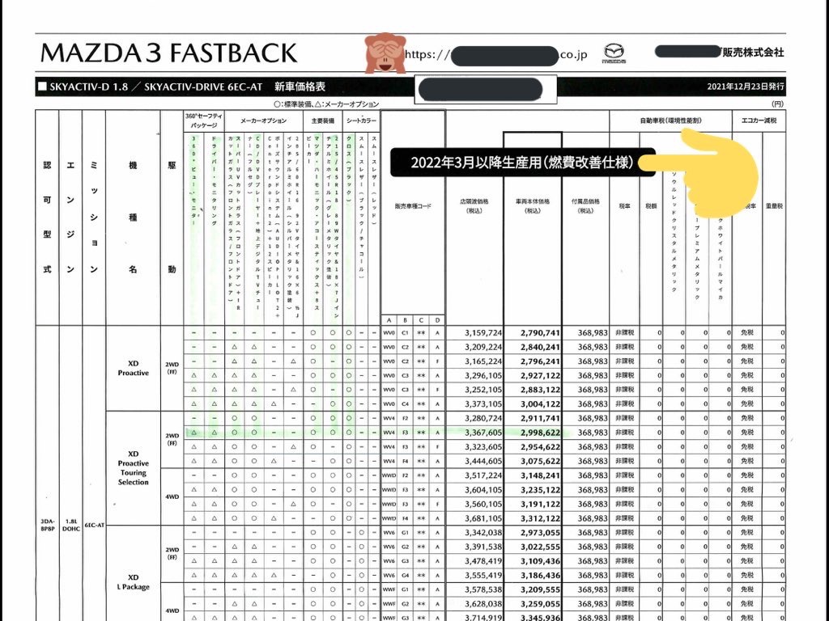Click the store price 3,517,224

[x=483, y=475]
